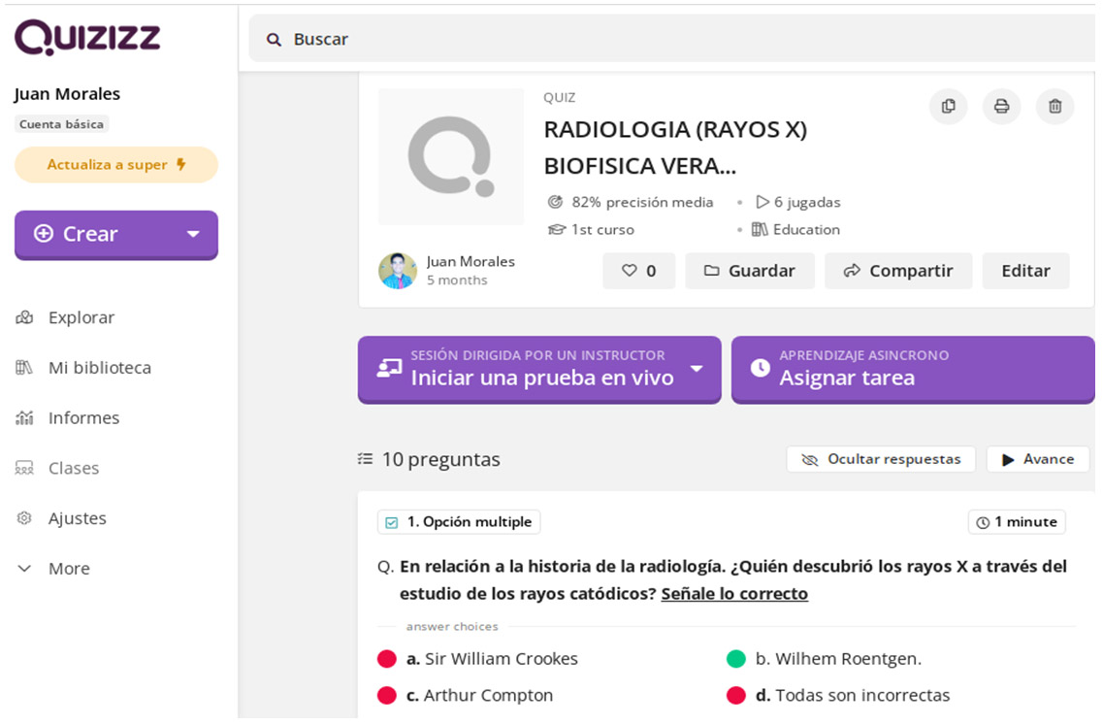Expand the Crear dropdown arrow
Screen dimensions: 1103x725
(x=194, y=235)
